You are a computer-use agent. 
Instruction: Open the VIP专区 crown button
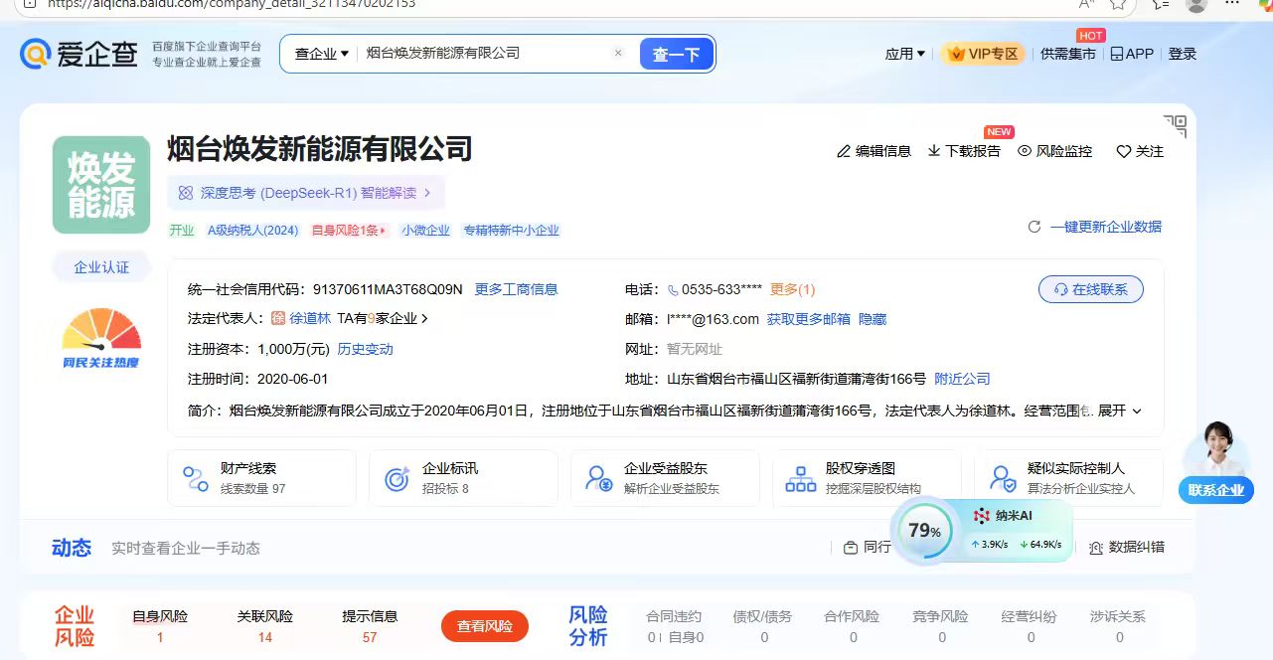984,54
